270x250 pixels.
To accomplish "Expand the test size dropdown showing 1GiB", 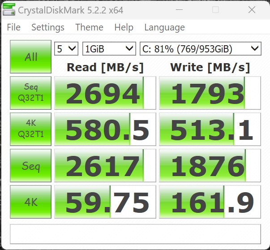I will (109, 49).
